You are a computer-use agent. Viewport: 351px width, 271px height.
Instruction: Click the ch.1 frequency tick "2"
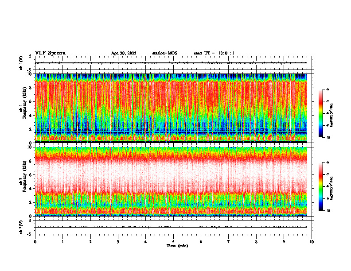point(31,129)
